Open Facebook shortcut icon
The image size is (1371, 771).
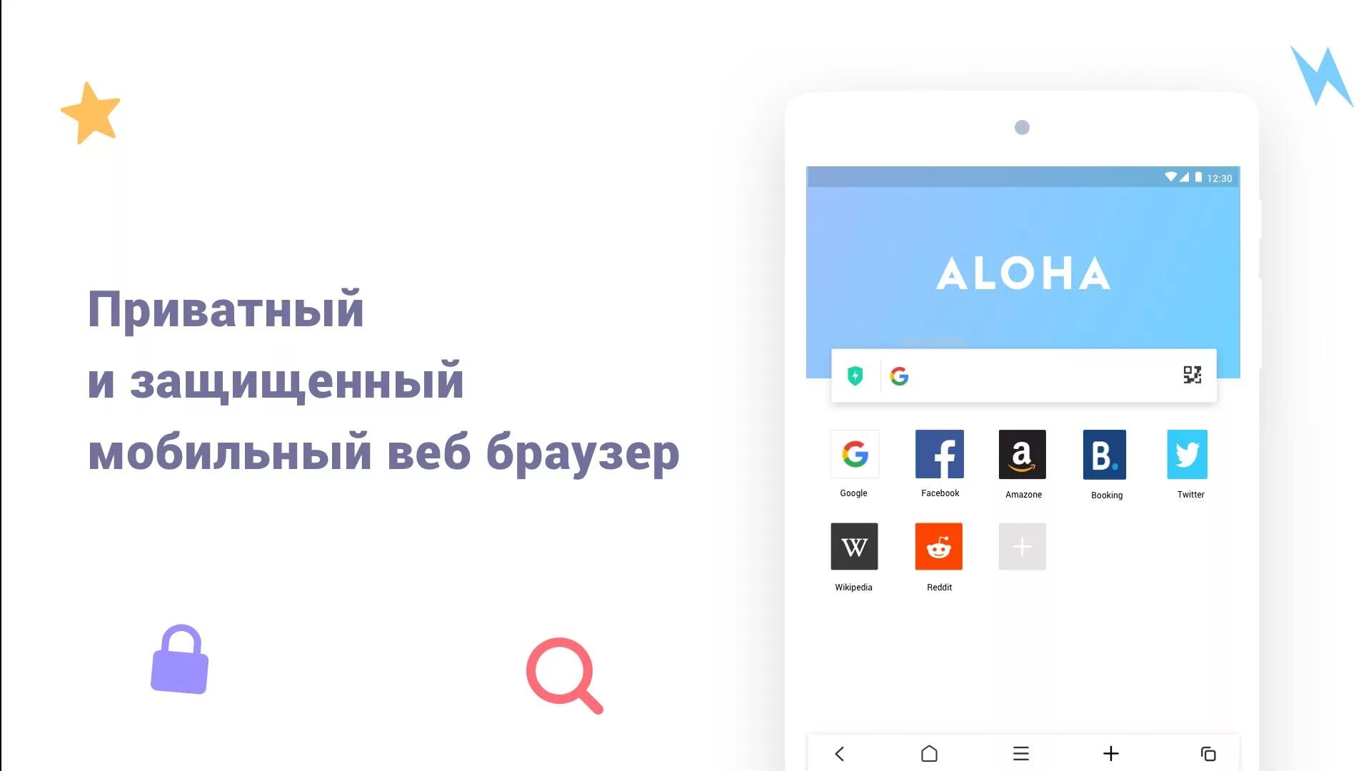click(x=940, y=455)
